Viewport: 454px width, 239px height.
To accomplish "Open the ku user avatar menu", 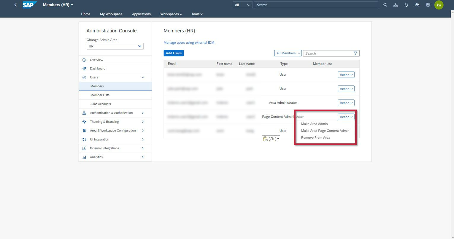I will coord(439,5).
